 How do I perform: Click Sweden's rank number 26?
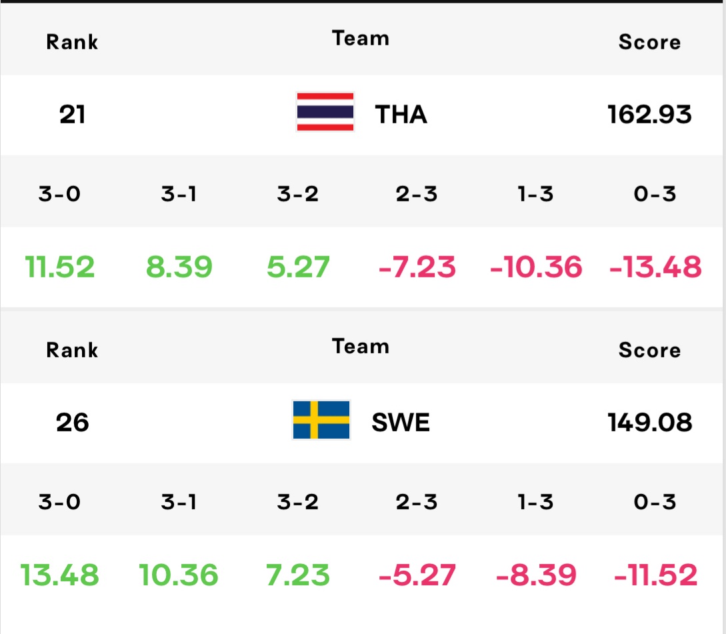point(72,423)
